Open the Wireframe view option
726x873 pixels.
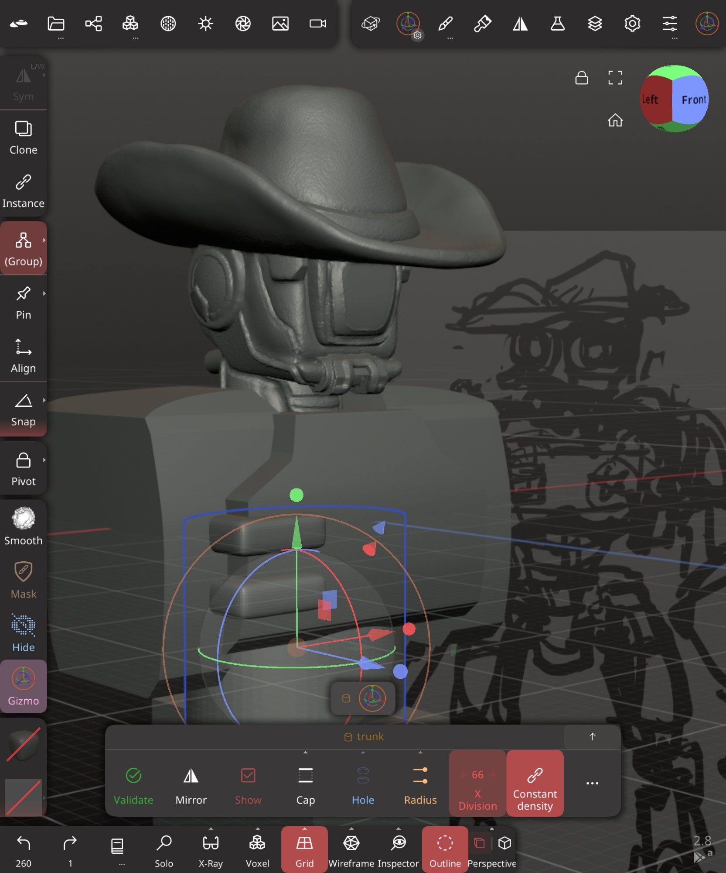[351, 849]
